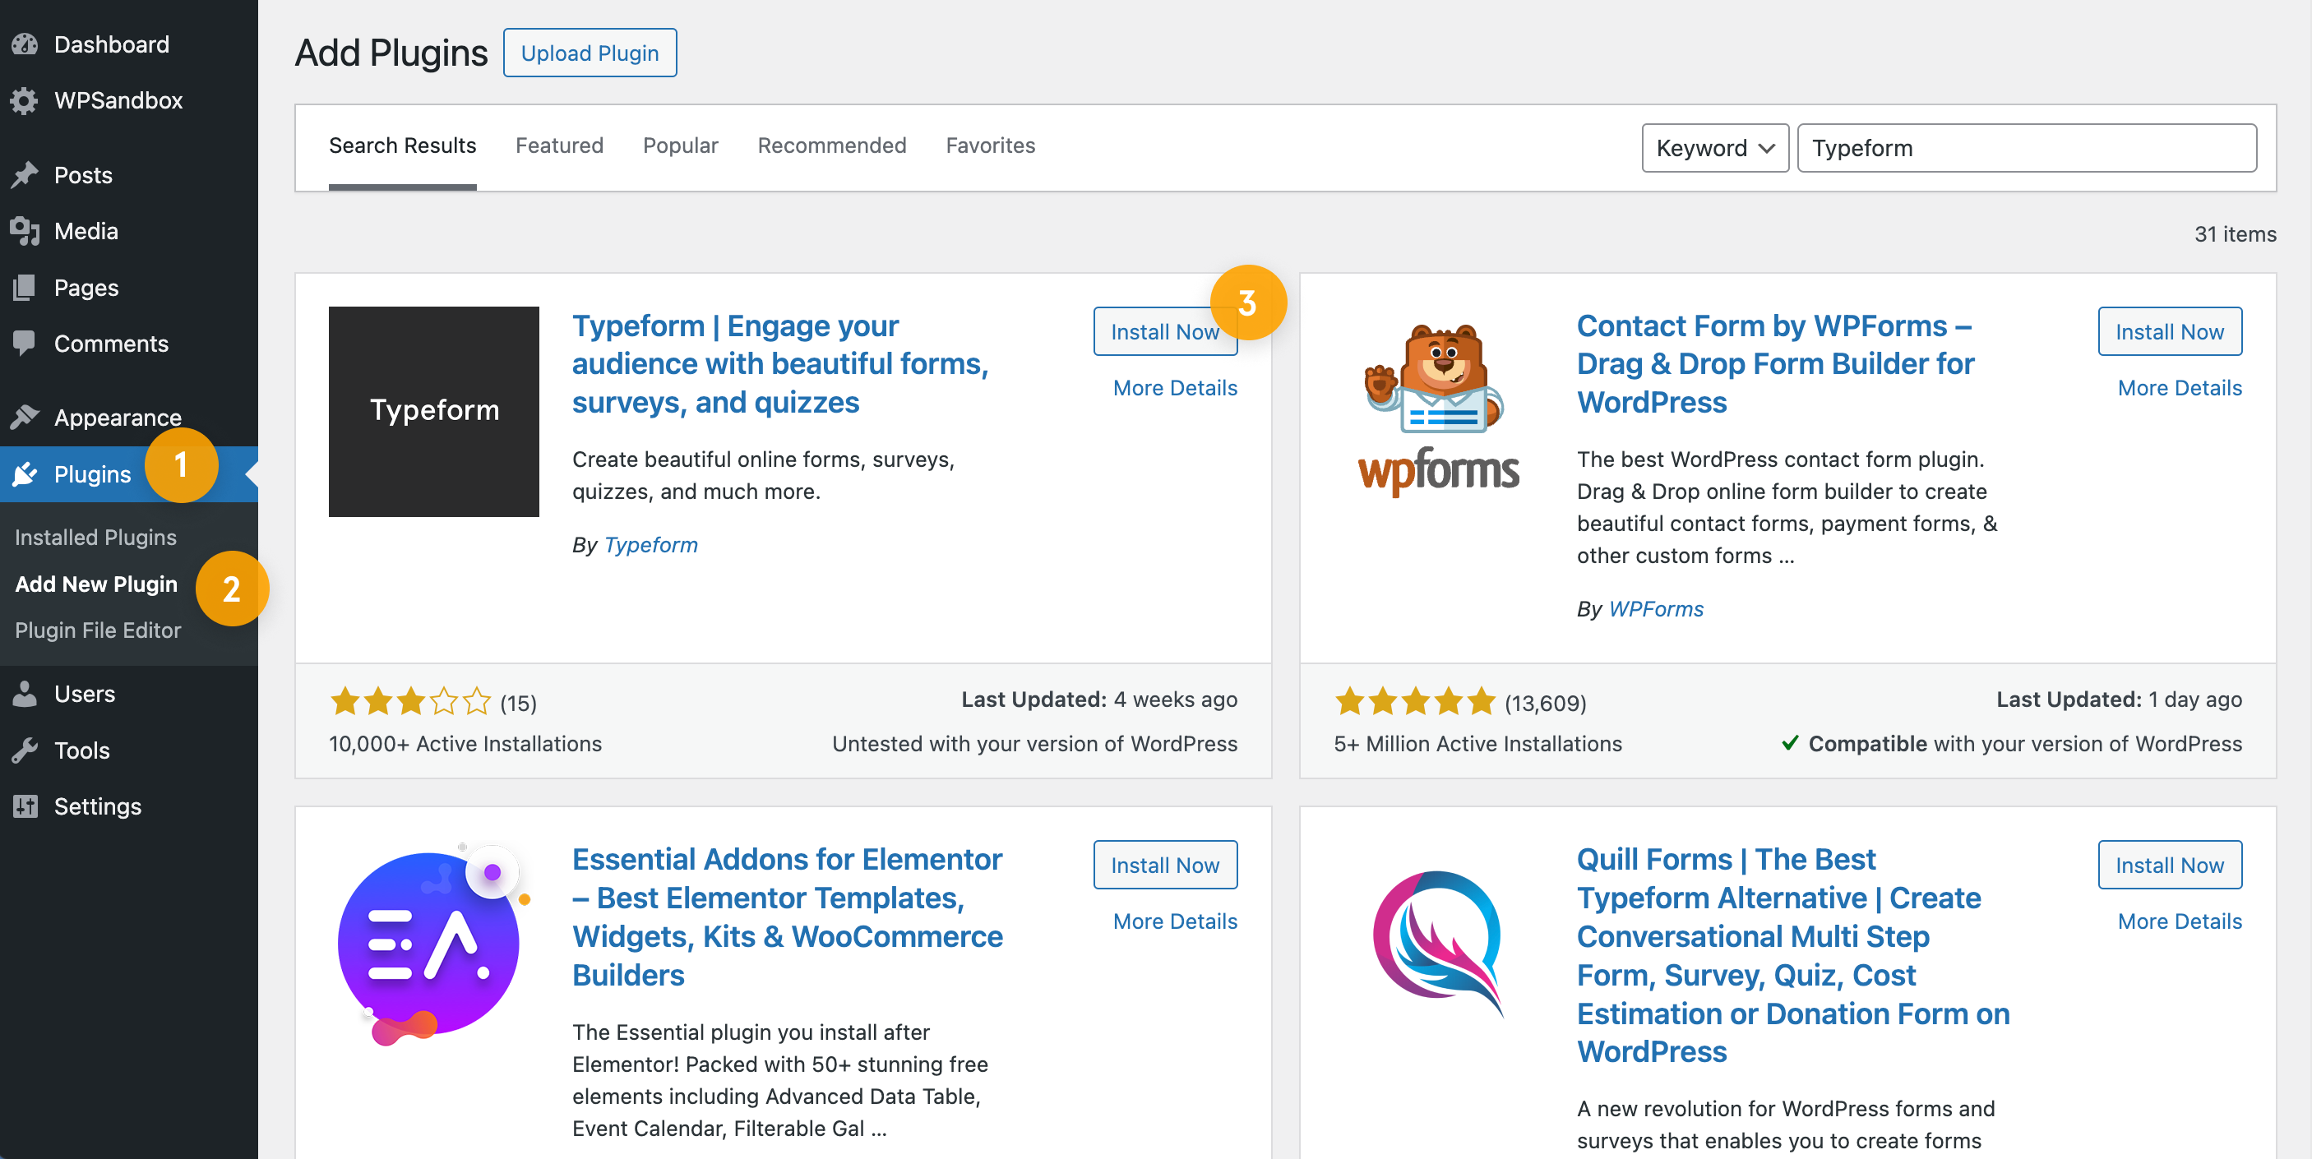
Task: Switch to the Popular tab
Action: click(680, 145)
